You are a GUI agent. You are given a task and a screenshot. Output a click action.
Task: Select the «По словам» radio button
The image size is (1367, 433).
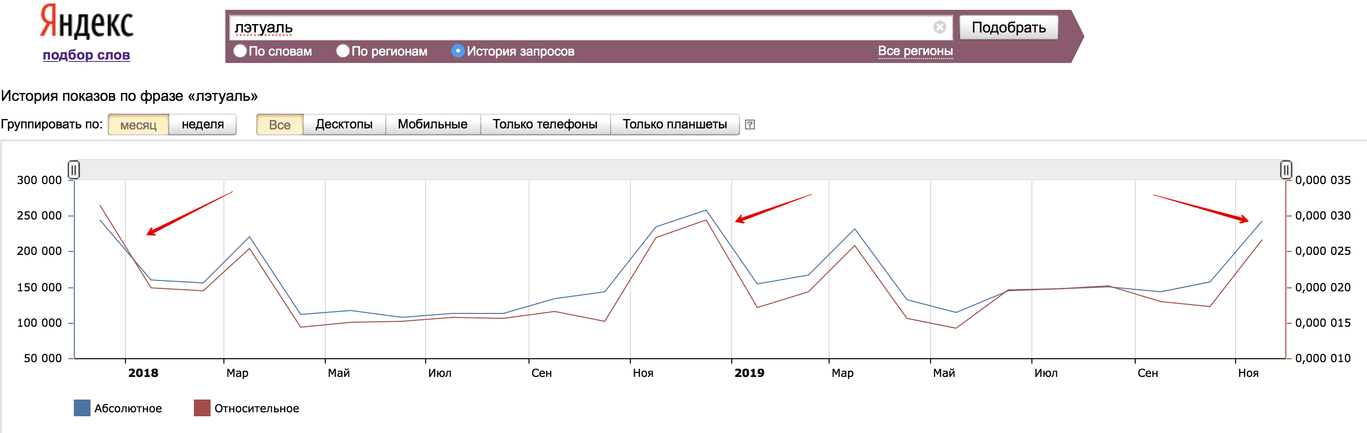(x=241, y=51)
